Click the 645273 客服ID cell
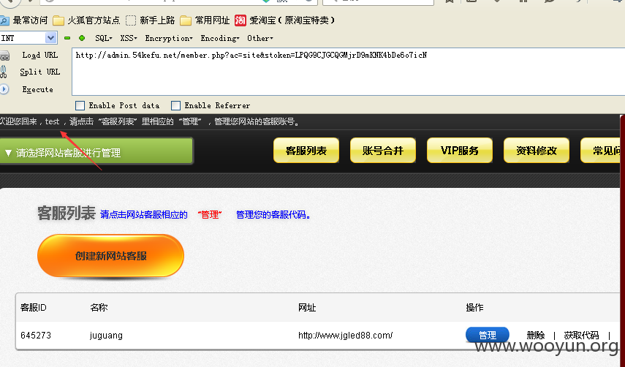 (x=36, y=336)
